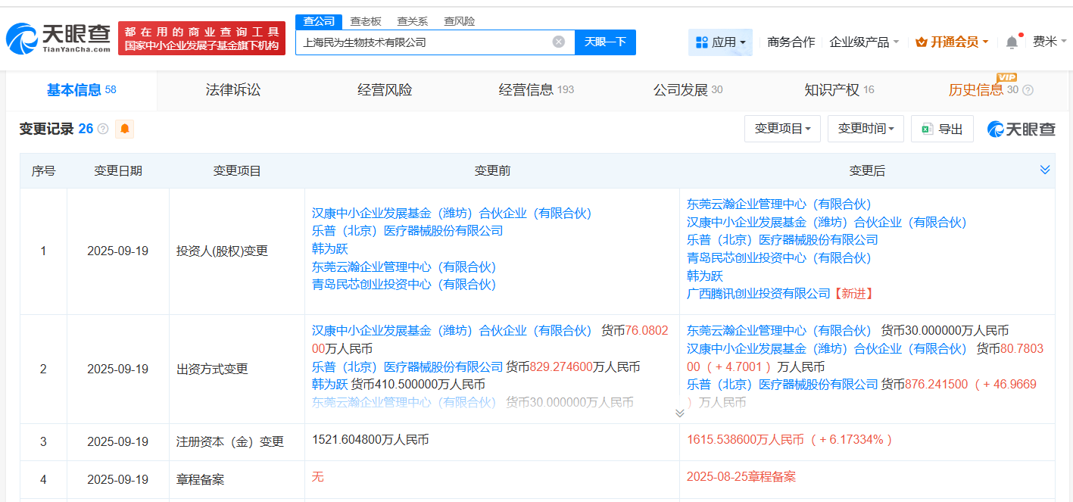The height and width of the screenshot is (502, 1073).
Task: Switch to the 法律诉讼 tab
Action: [230, 89]
